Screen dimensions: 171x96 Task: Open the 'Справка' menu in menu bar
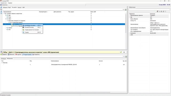click(10, 3)
